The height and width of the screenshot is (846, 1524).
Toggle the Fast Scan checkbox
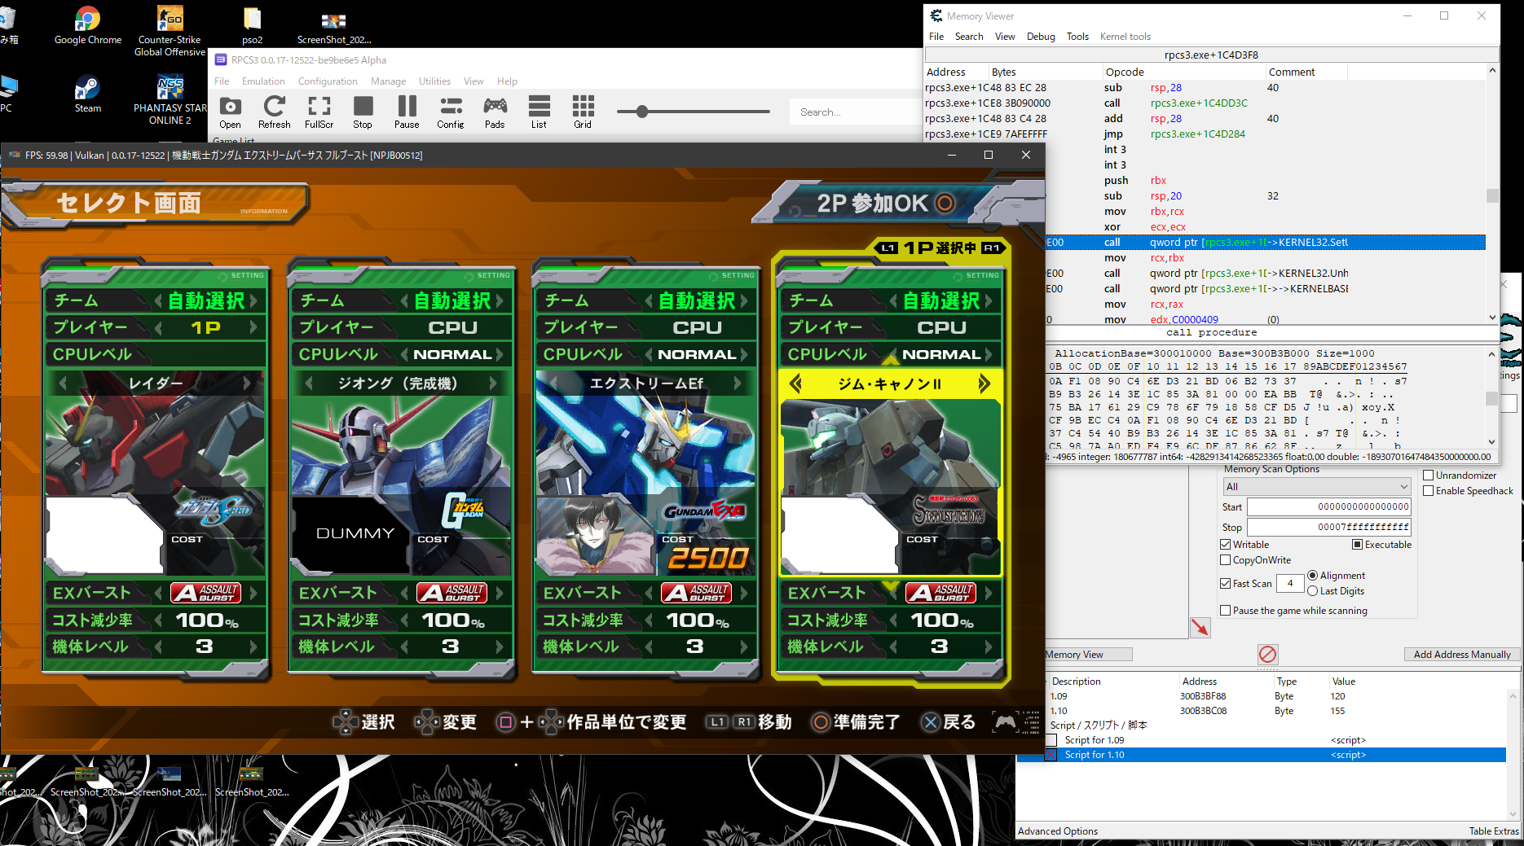click(x=1225, y=584)
